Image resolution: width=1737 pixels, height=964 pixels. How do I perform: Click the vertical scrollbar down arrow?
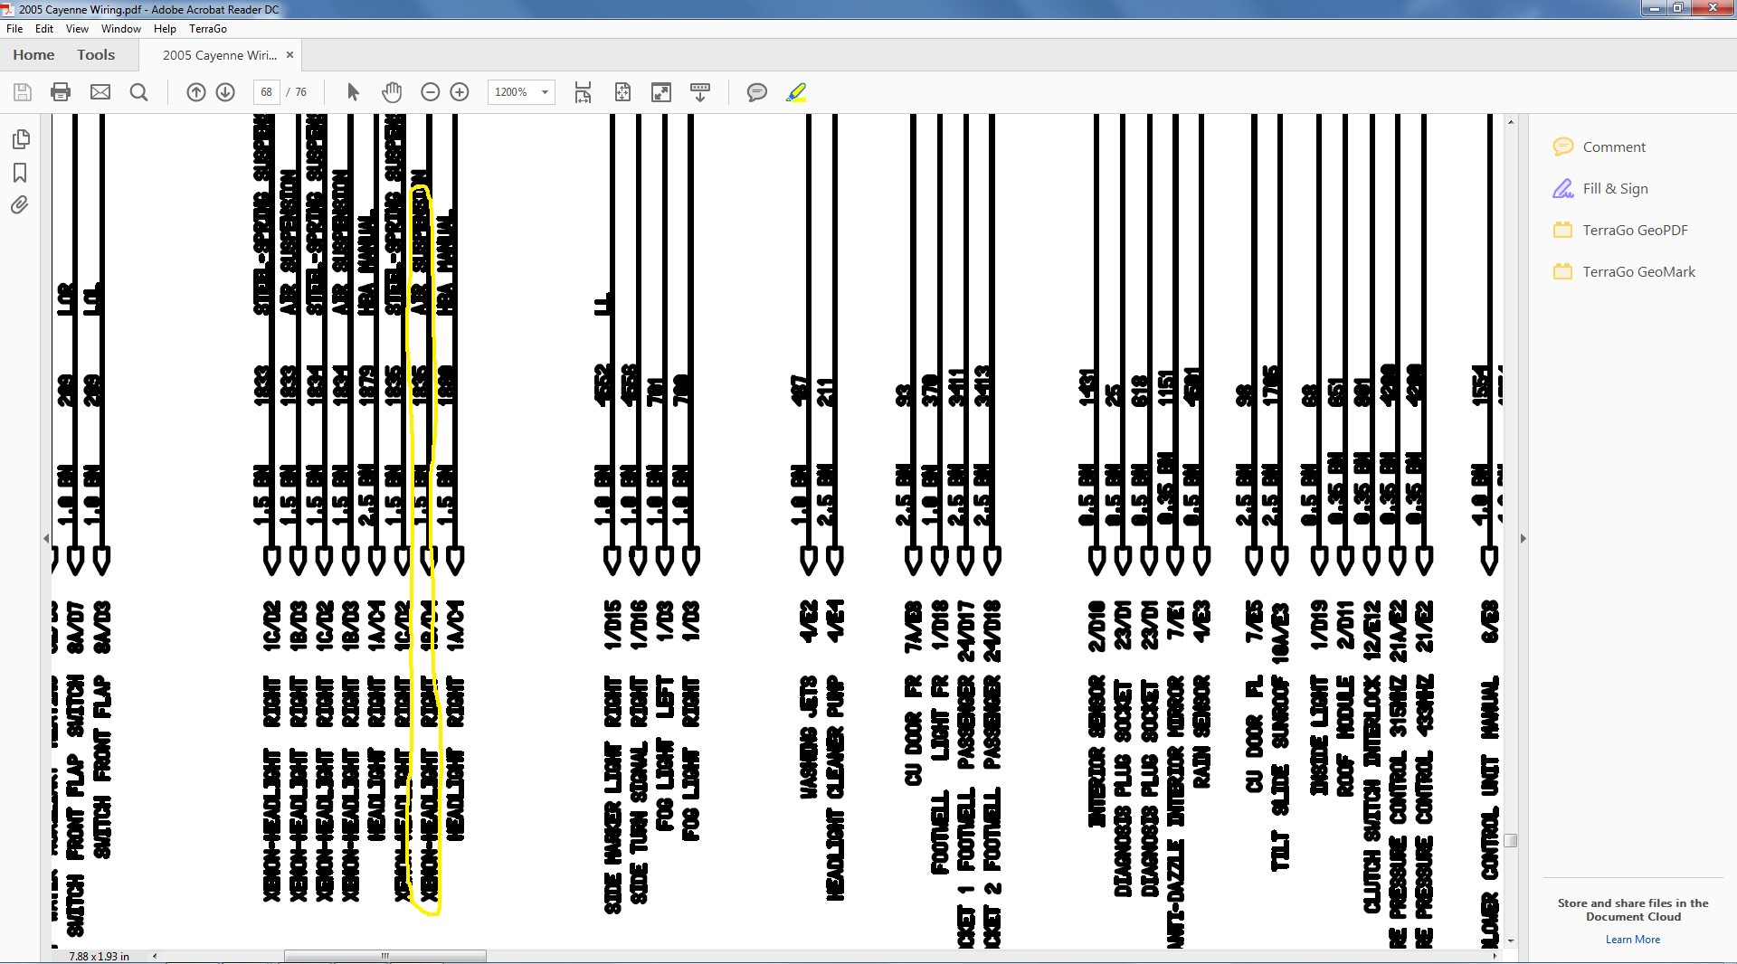click(x=1511, y=941)
